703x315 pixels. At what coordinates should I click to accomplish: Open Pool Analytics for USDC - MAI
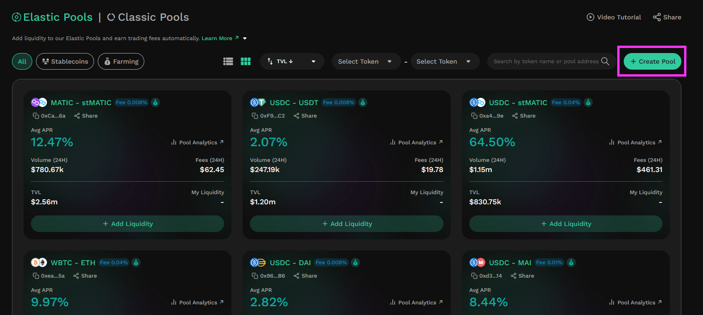pyautogui.click(x=636, y=303)
